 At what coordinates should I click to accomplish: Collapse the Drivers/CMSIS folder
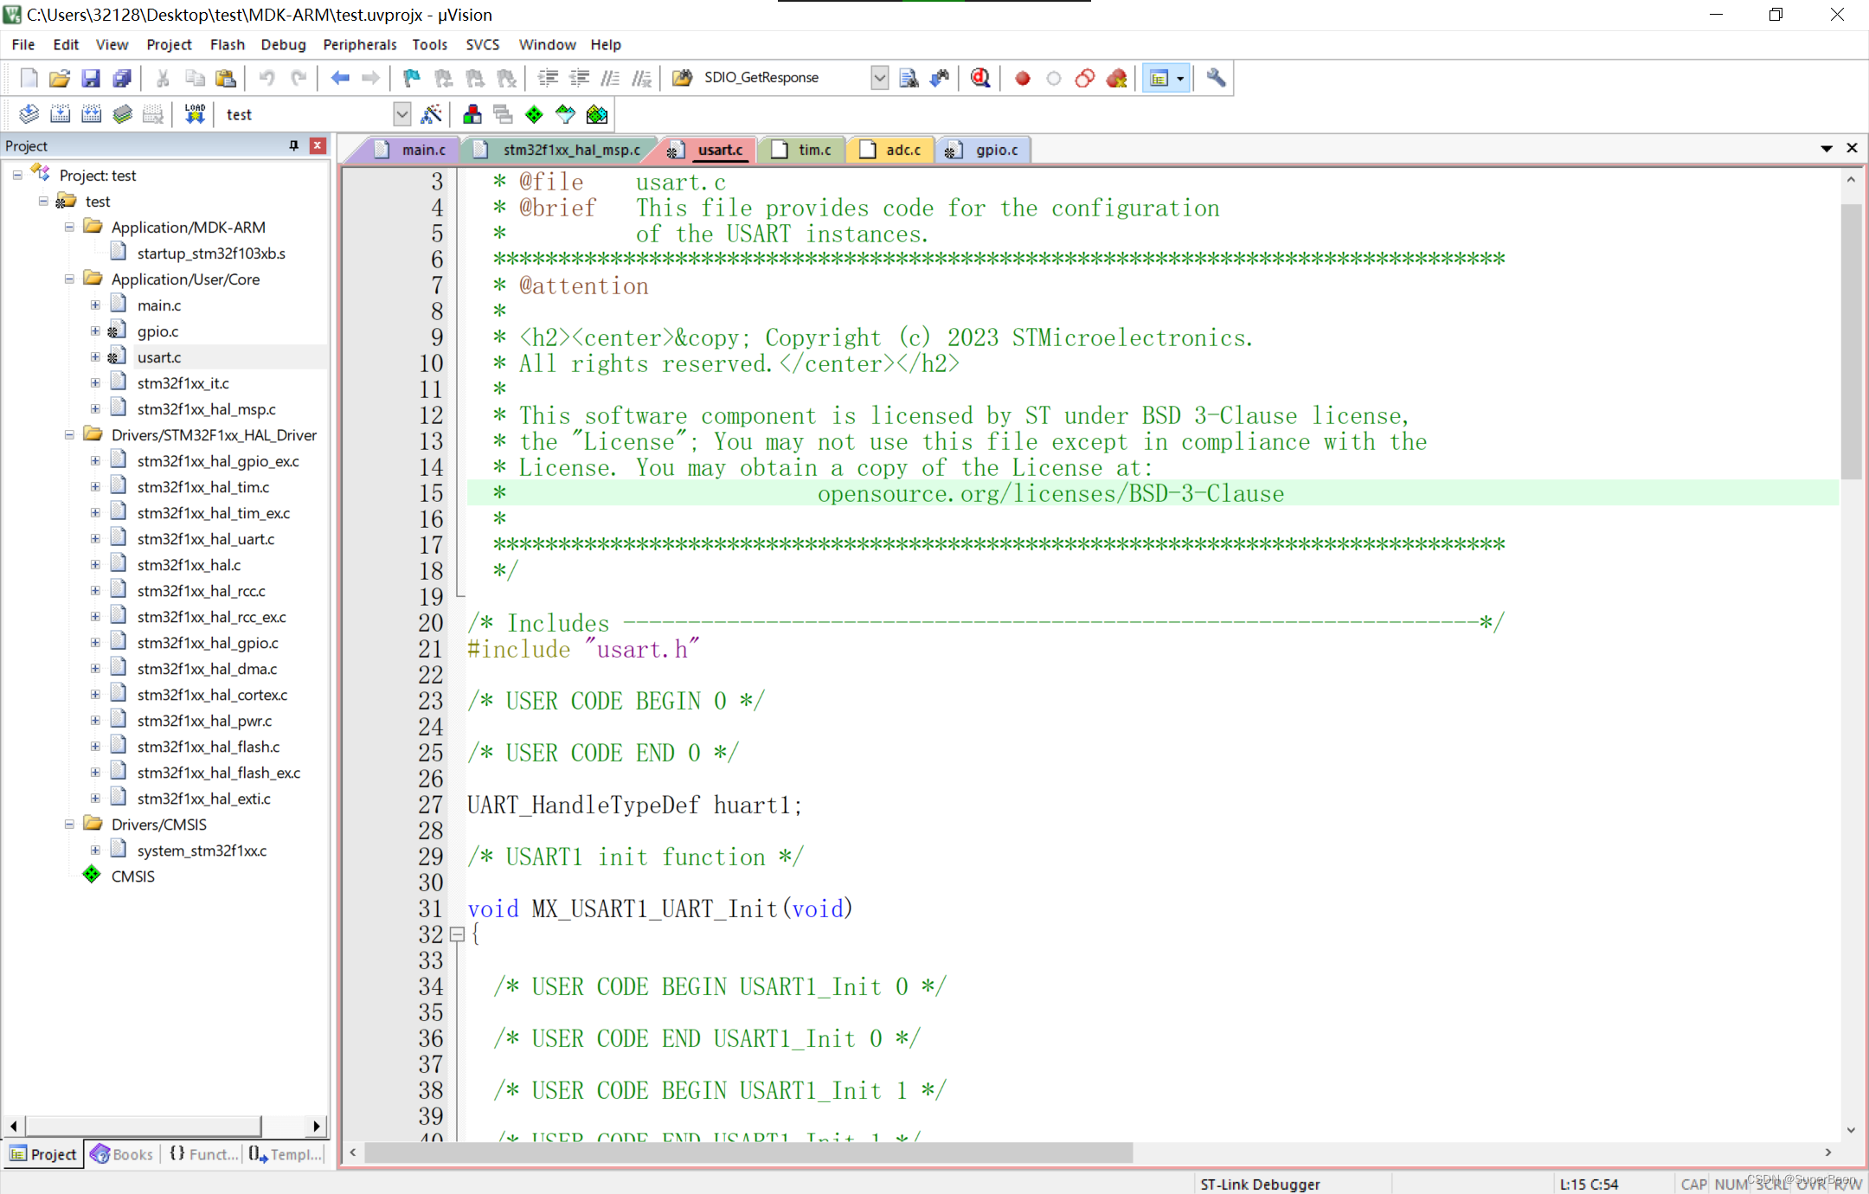click(x=69, y=824)
